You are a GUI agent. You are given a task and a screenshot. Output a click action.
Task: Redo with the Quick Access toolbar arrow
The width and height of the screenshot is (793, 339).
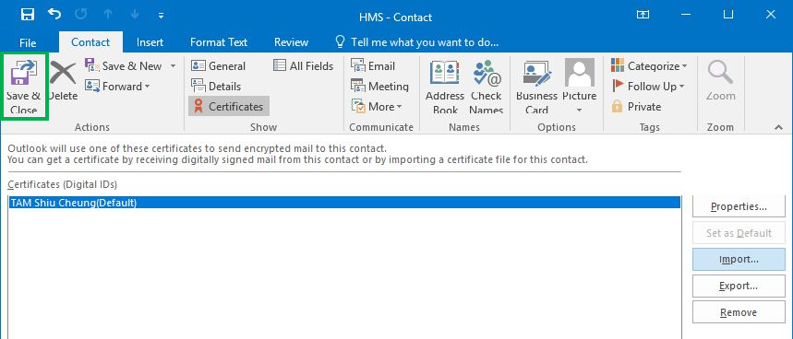pos(81,15)
